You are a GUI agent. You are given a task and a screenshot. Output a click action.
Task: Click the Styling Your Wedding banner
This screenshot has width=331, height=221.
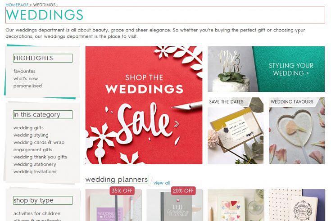point(266,69)
